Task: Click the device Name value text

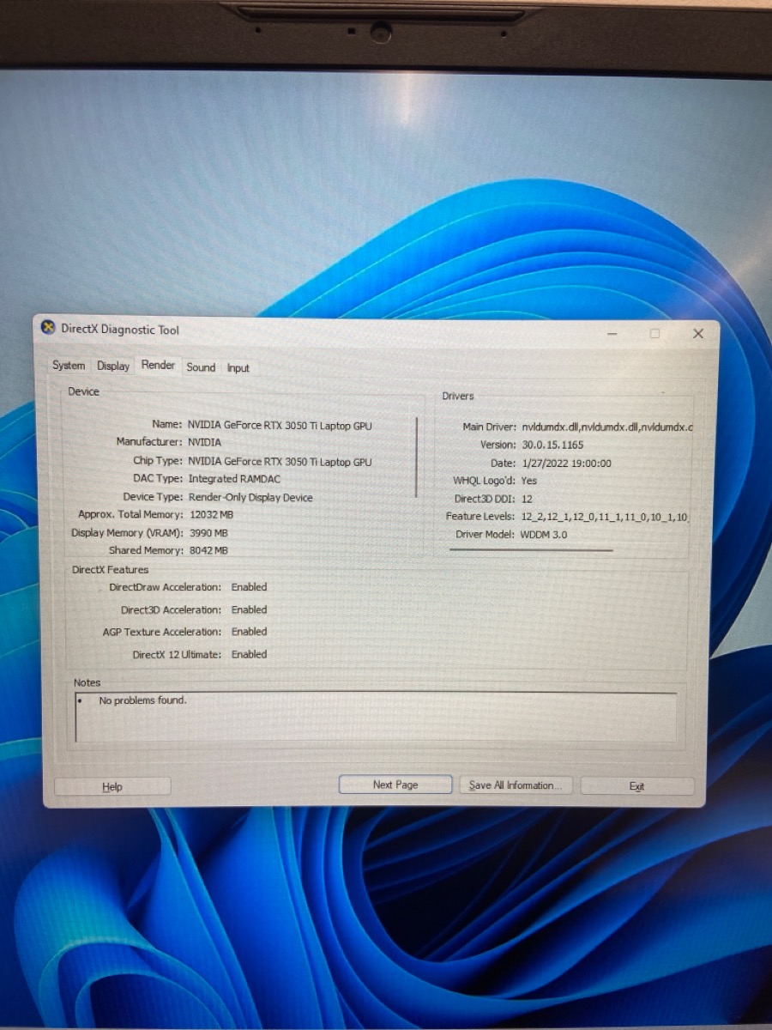Action: coord(280,425)
